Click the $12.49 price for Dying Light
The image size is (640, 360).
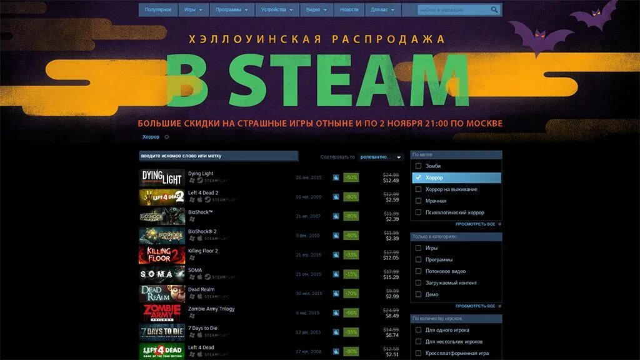[x=391, y=181]
